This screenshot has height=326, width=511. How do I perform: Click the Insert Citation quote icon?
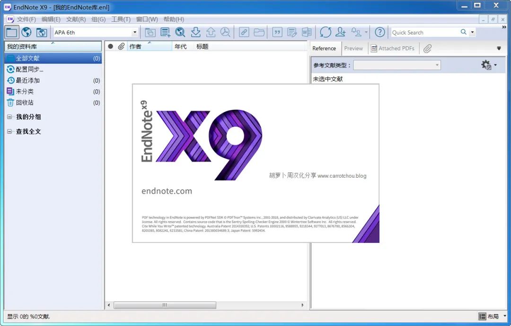click(x=277, y=32)
